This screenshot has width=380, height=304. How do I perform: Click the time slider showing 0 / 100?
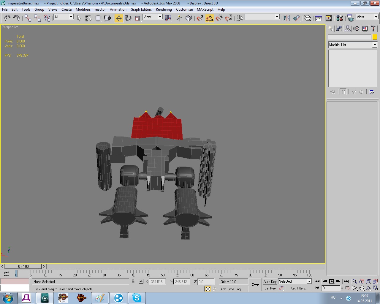[x=23, y=267]
